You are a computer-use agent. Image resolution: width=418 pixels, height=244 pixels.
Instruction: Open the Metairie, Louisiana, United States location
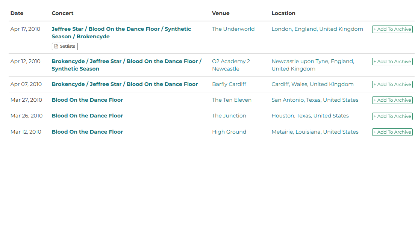click(x=315, y=132)
